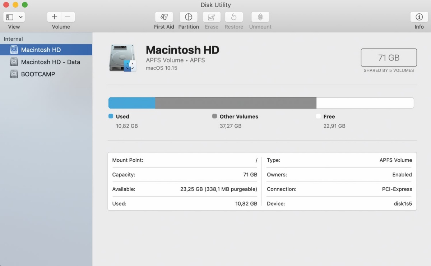Click the Connection 'PCI-Express' value

tap(397, 189)
